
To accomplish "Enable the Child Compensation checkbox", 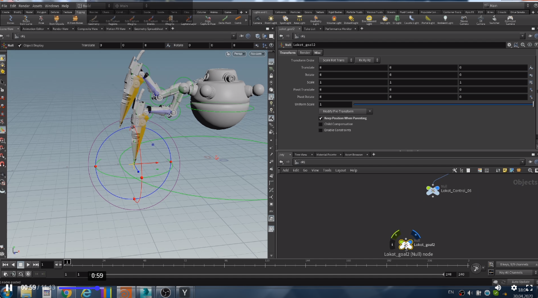I will 321,124.
